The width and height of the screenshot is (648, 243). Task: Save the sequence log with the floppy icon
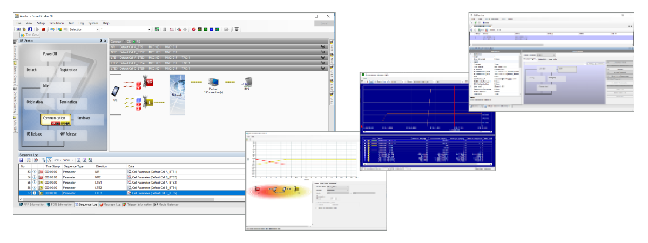(21, 160)
